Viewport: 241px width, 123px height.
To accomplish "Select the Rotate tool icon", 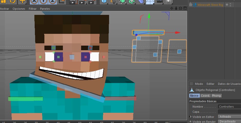I will click(x=13, y=1).
